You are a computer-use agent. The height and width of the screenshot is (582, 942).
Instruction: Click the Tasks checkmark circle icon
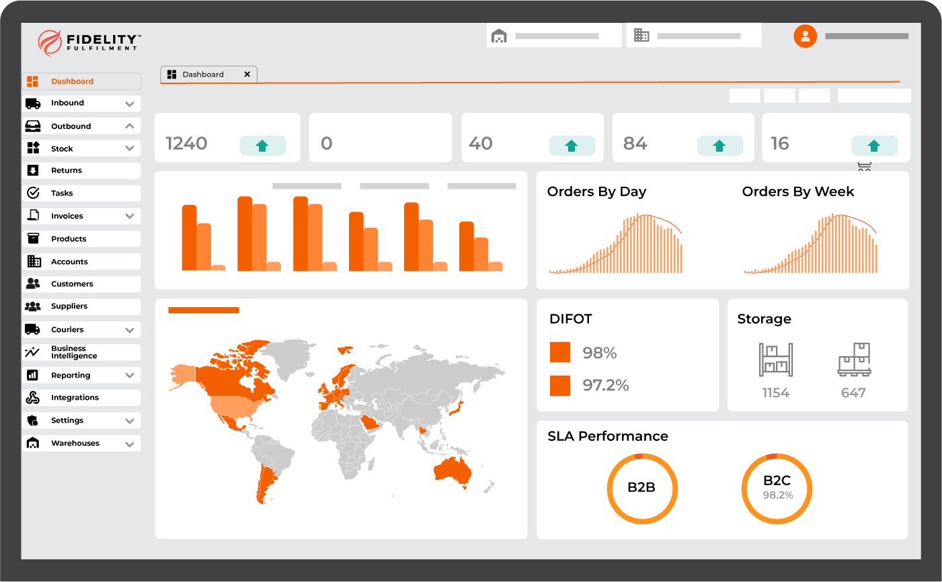[33, 193]
